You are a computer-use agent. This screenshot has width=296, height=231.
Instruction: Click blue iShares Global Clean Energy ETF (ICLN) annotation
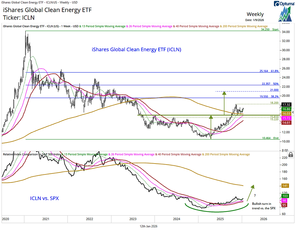pos(137,50)
